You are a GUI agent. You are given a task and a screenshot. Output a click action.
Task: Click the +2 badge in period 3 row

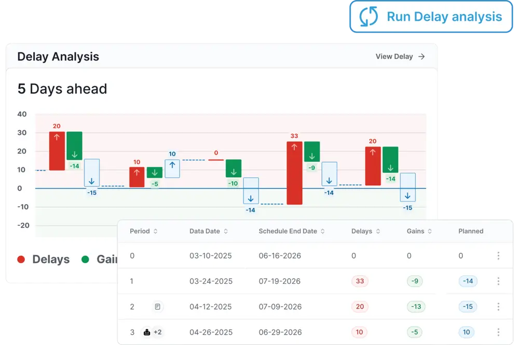pos(158,332)
